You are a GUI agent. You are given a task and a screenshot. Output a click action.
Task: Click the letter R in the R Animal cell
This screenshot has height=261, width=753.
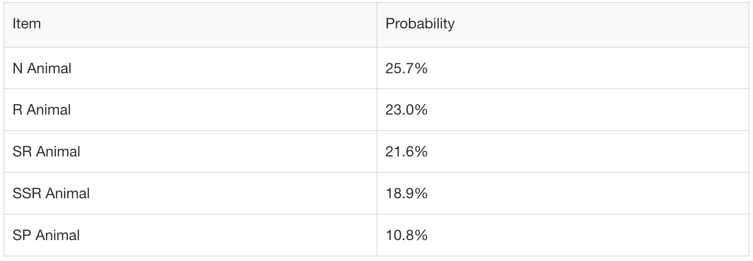point(17,110)
